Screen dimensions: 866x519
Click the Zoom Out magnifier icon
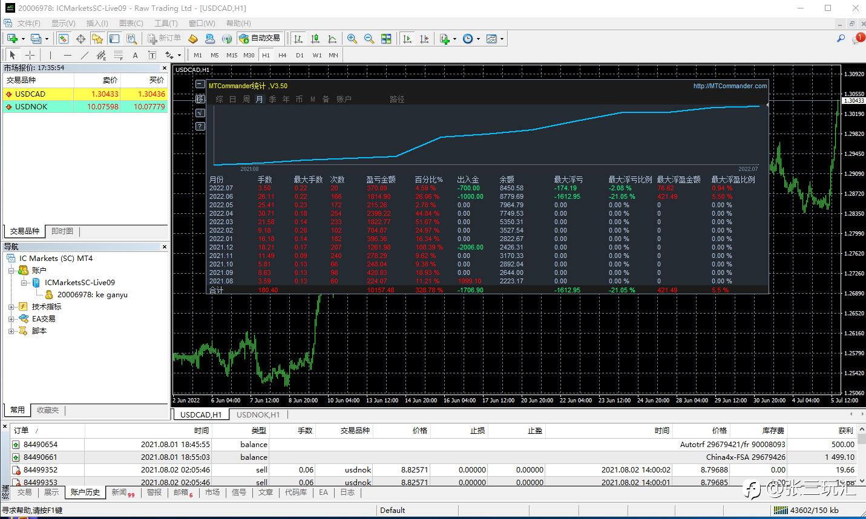coord(369,39)
